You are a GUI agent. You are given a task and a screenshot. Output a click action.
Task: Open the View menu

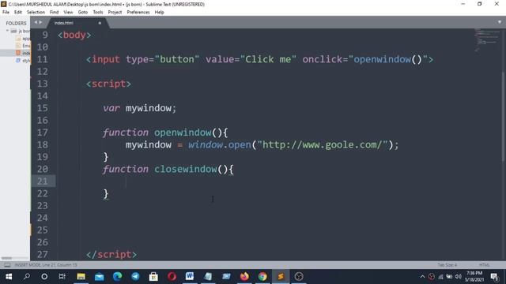point(68,13)
